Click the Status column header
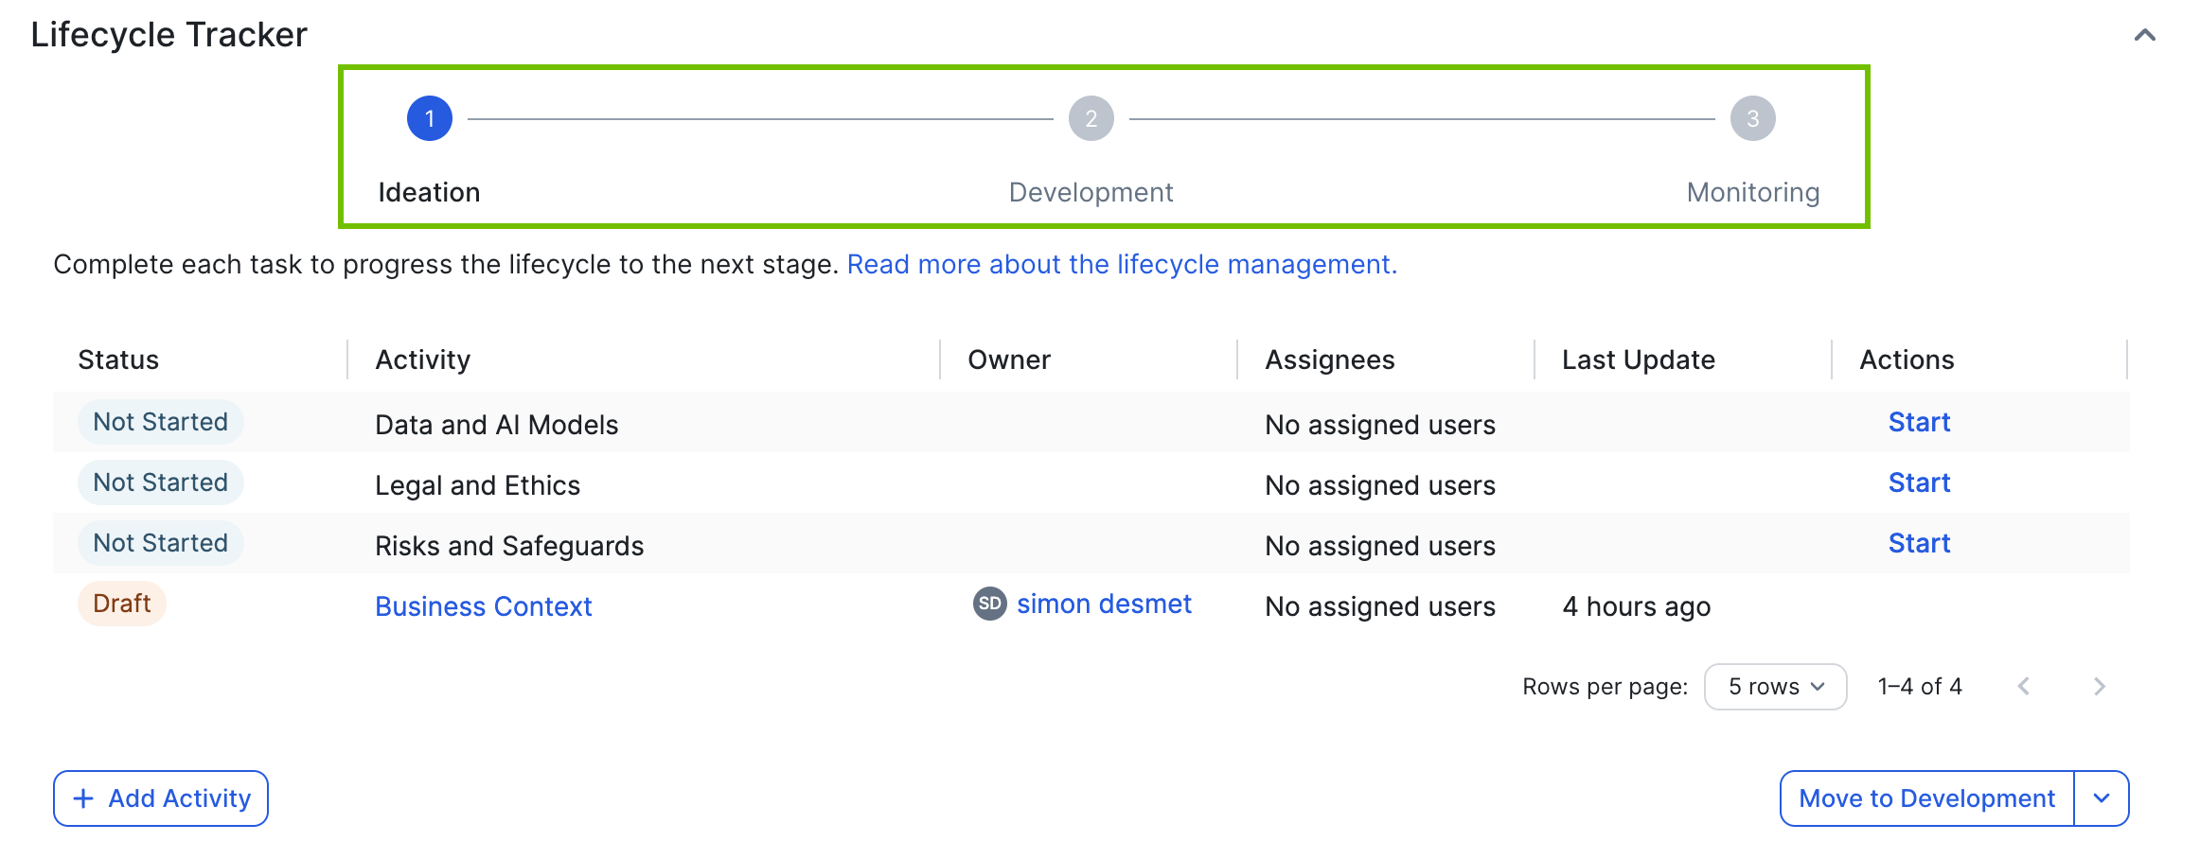This screenshot has width=2200, height=859. pyautogui.click(x=118, y=360)
